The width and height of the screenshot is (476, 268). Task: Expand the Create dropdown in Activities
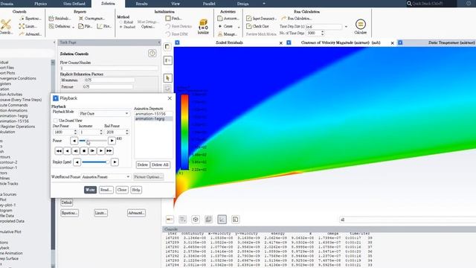(239, 27)
